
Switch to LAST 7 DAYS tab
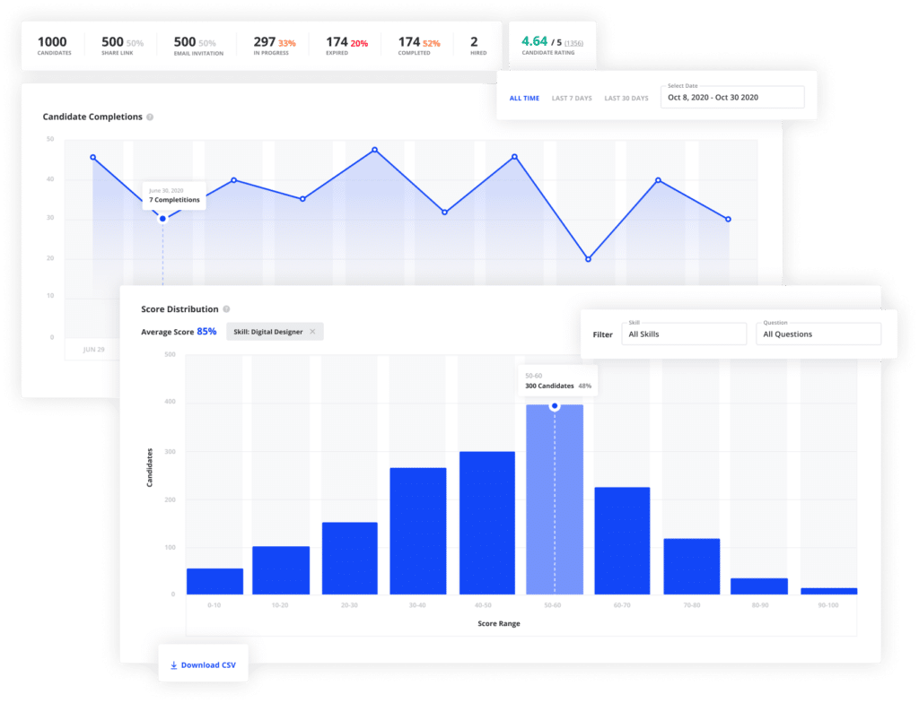[572, 98]
